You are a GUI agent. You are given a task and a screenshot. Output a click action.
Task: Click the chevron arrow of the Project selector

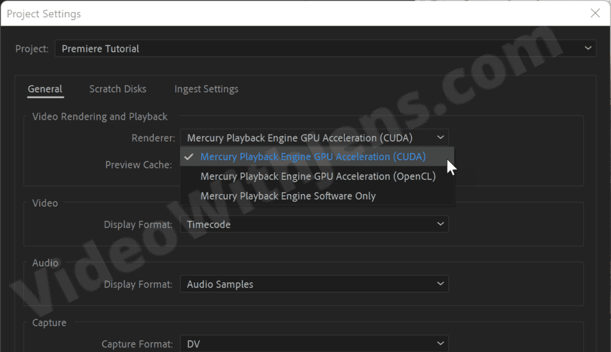click(588, 48)
